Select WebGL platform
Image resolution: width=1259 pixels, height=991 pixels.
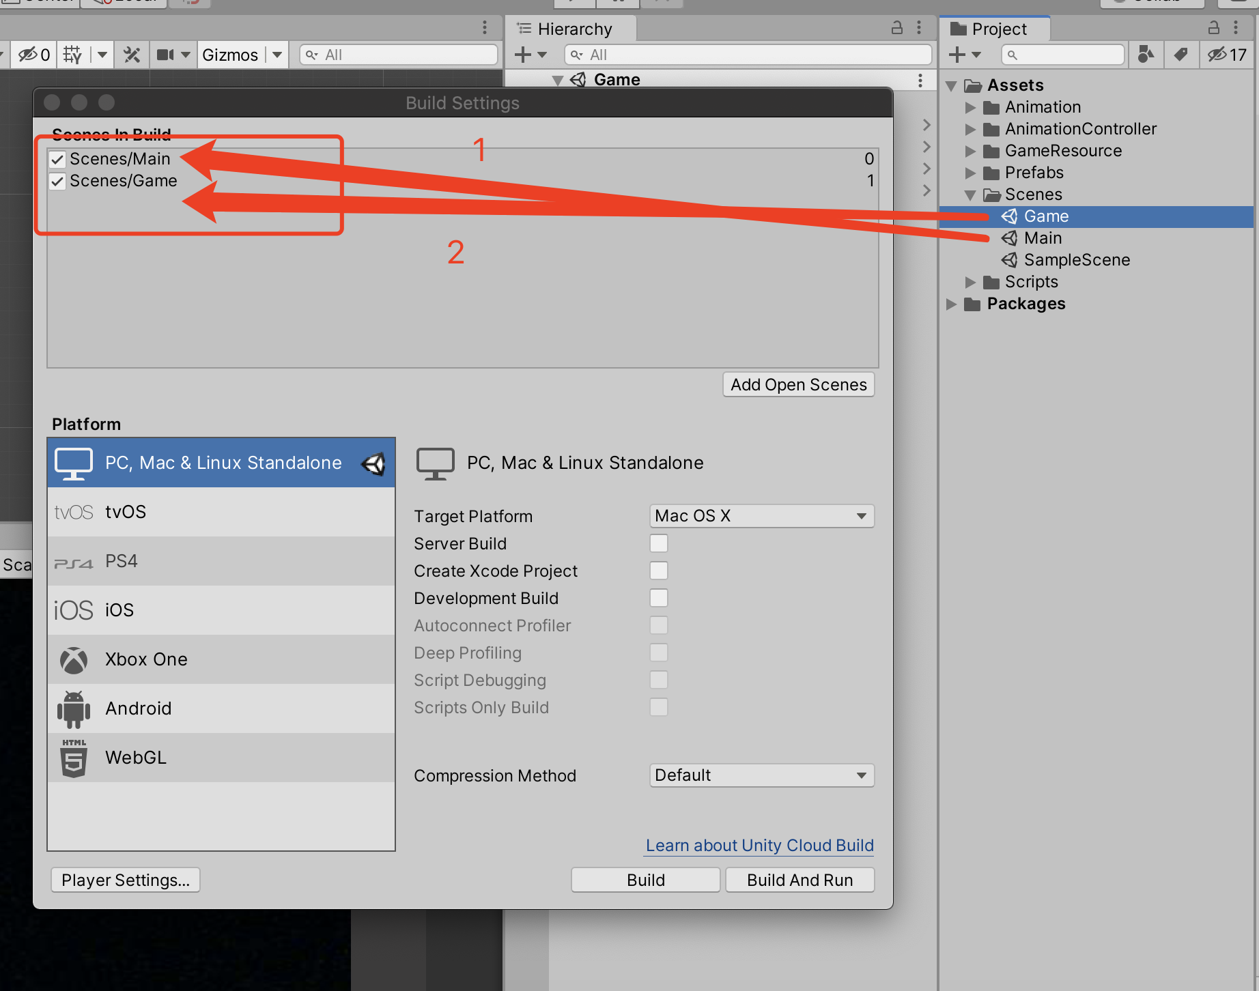[221, 758]
